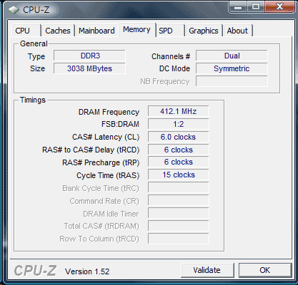
Task: Click the CPU-Z window title text
Action: pyautogui.click(x=36, y=10)
